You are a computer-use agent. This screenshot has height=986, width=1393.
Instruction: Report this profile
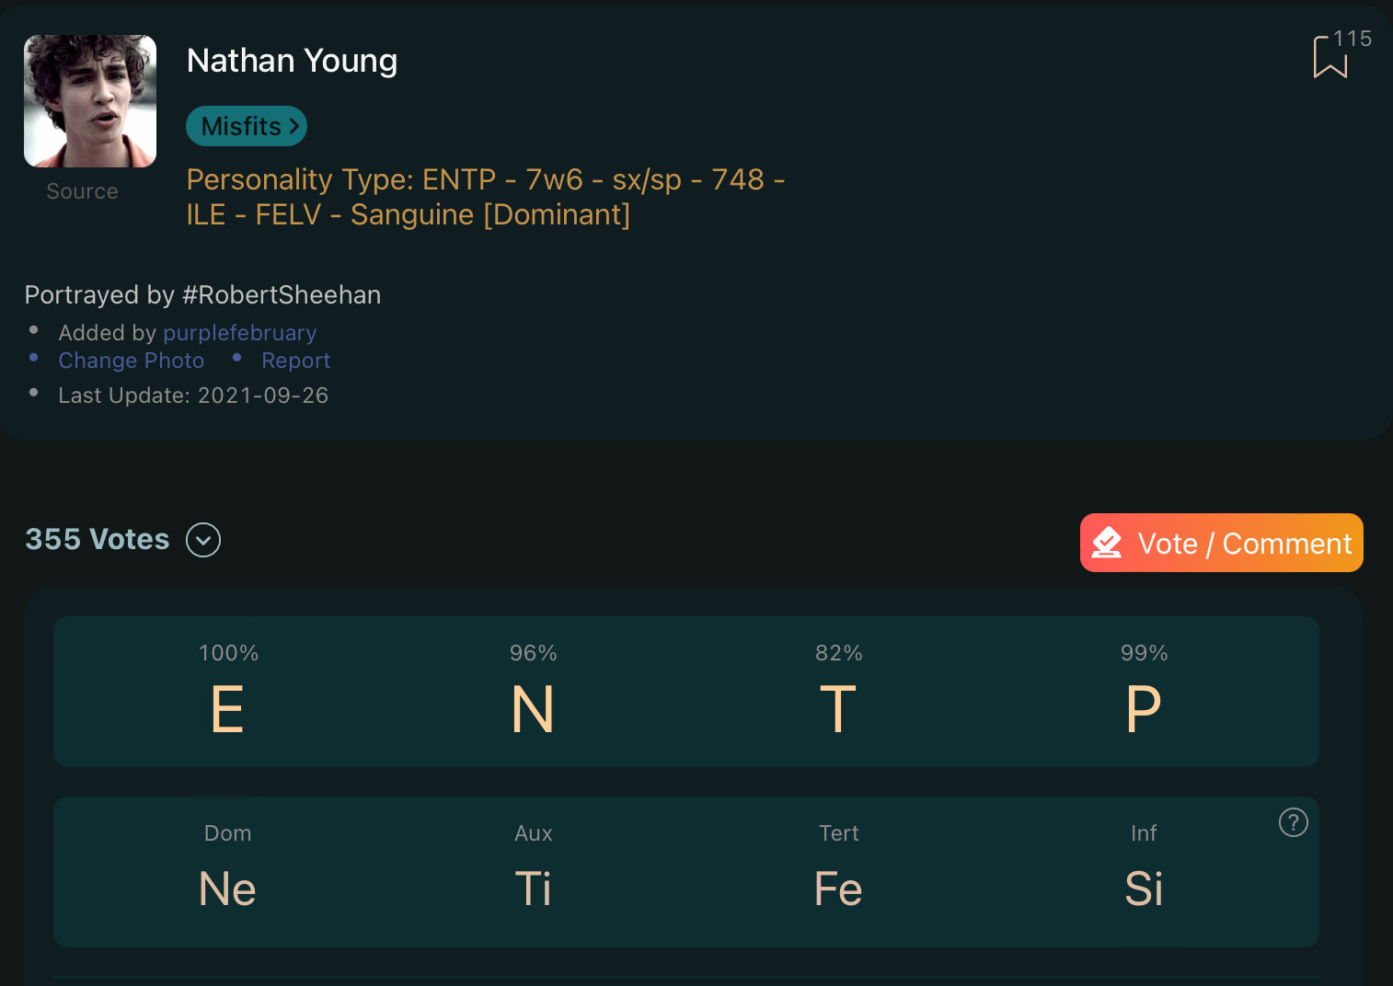click(295, 361)
